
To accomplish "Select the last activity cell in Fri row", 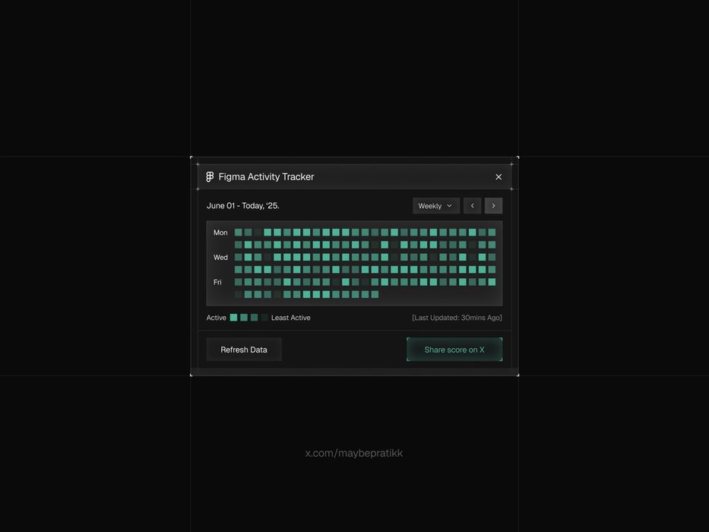I will (492, 282).
